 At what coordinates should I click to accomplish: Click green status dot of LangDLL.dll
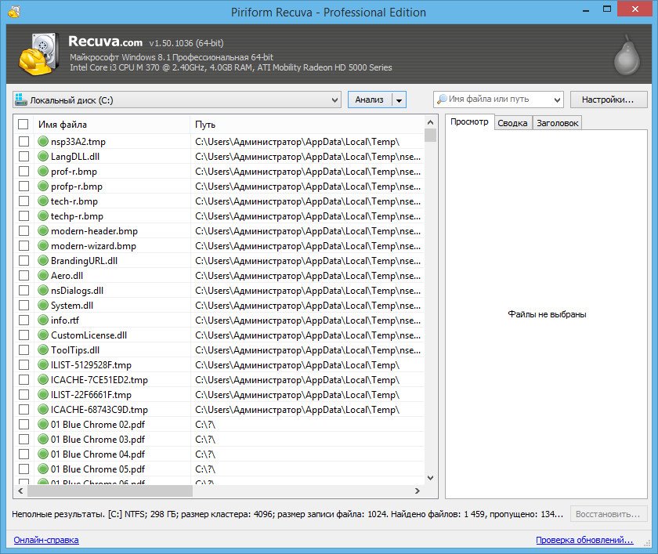pyautogui.click(x=43, y=156)
